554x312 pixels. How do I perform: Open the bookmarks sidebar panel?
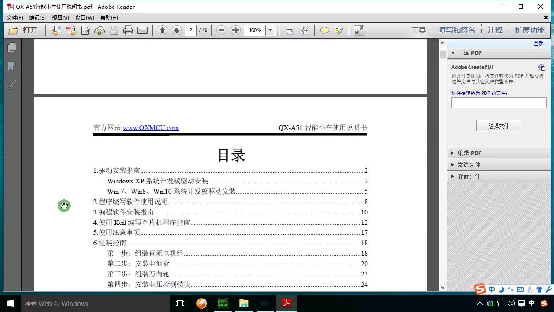point(12,66)
